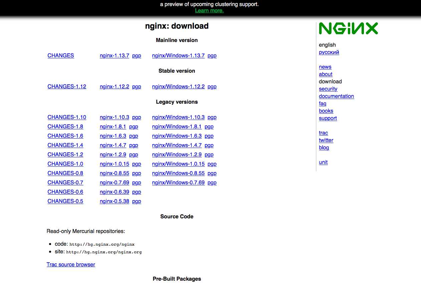421x290 pixels.
Task: Visit nginx twitter link
Action: 326,140
